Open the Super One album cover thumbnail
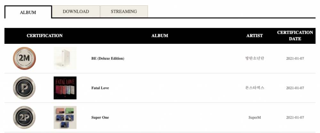 click(x=65, y=118)
